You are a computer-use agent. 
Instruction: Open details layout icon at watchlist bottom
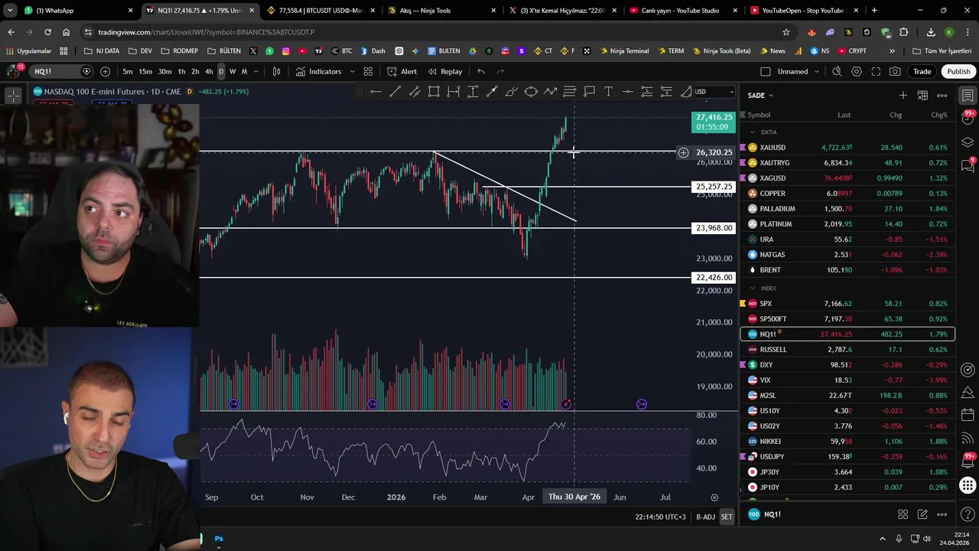[903, 514]
